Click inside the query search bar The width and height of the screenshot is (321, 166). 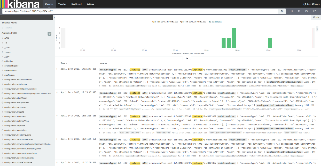tap(103, 11)
